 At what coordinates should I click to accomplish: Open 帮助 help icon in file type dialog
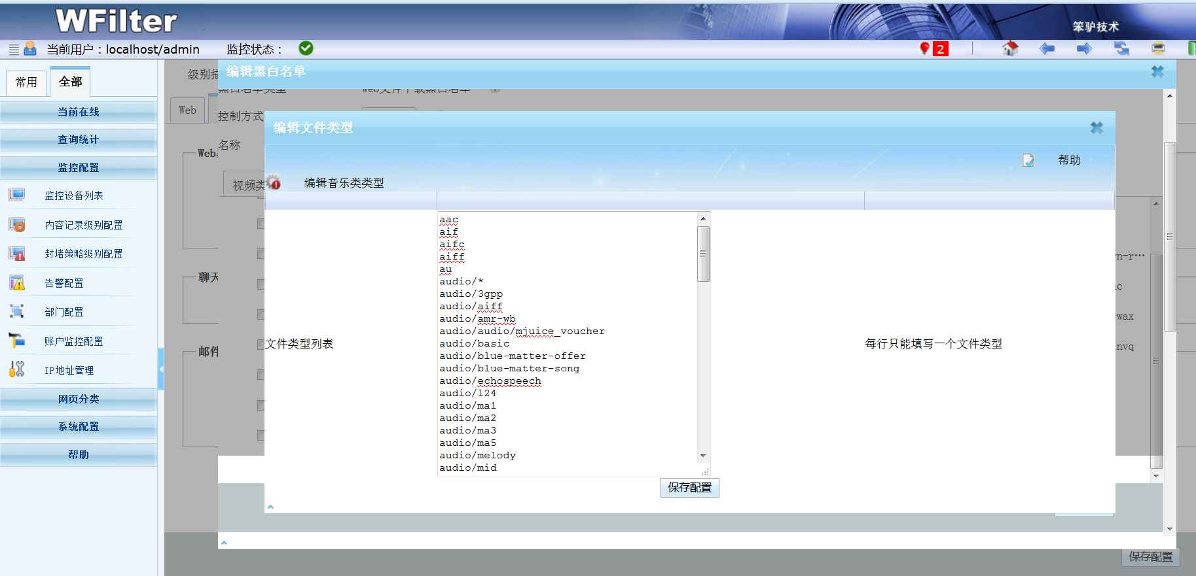click(x=1028, y=160)
